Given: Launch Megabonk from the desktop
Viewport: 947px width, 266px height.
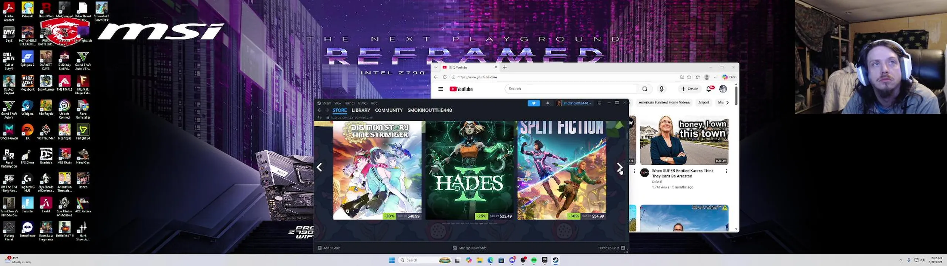Looking at the screenshot, I should (27, 83).
